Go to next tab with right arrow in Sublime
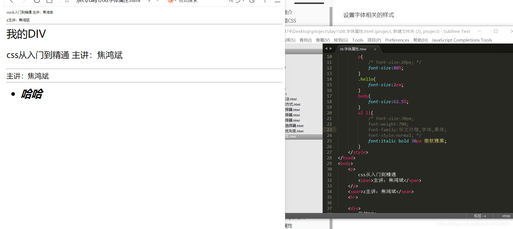The image size is (513, 229). pos(331,49)
